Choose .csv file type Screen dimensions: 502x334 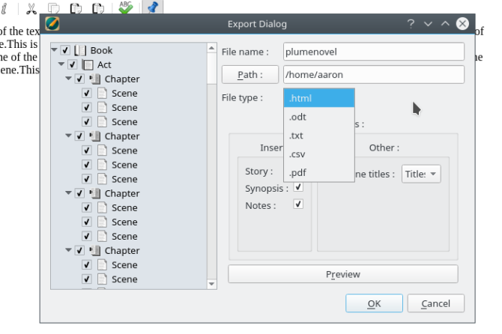click(x=319, y=154)
